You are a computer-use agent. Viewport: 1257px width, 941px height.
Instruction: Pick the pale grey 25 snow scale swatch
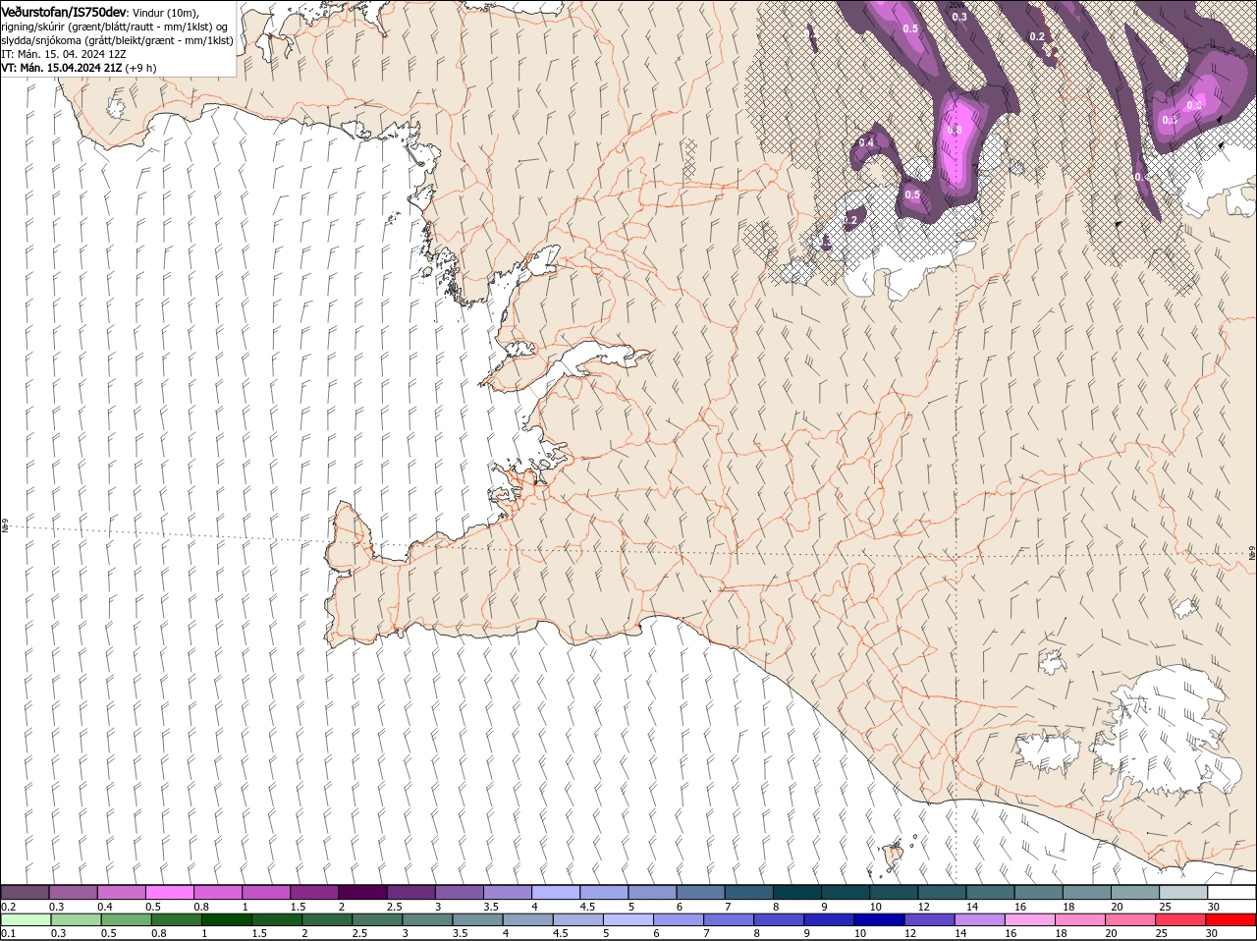tap(1184, 892)
